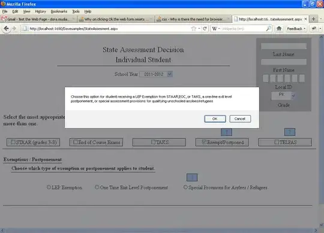Viewport: 324px width, 233px height.
Task: Close the StateAssesment.aspx tab
Action: click(305, 19)
